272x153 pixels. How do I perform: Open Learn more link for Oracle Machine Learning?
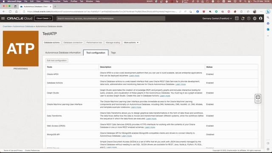pos(136,107)
